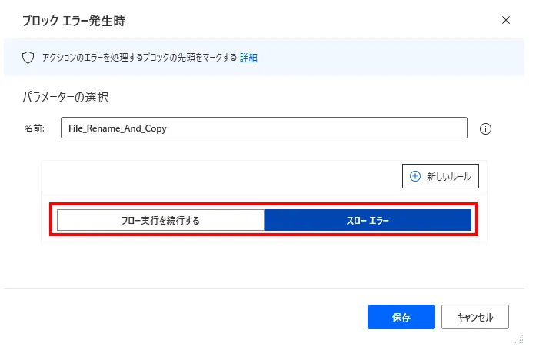Click the shield icon in the info banner
The image size is (536, 350).
[x=28, y=57]
